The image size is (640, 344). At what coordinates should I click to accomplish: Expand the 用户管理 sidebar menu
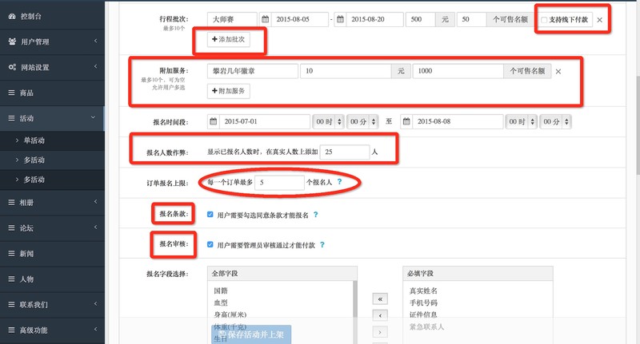pyautogui.click(x=52, y=42)
